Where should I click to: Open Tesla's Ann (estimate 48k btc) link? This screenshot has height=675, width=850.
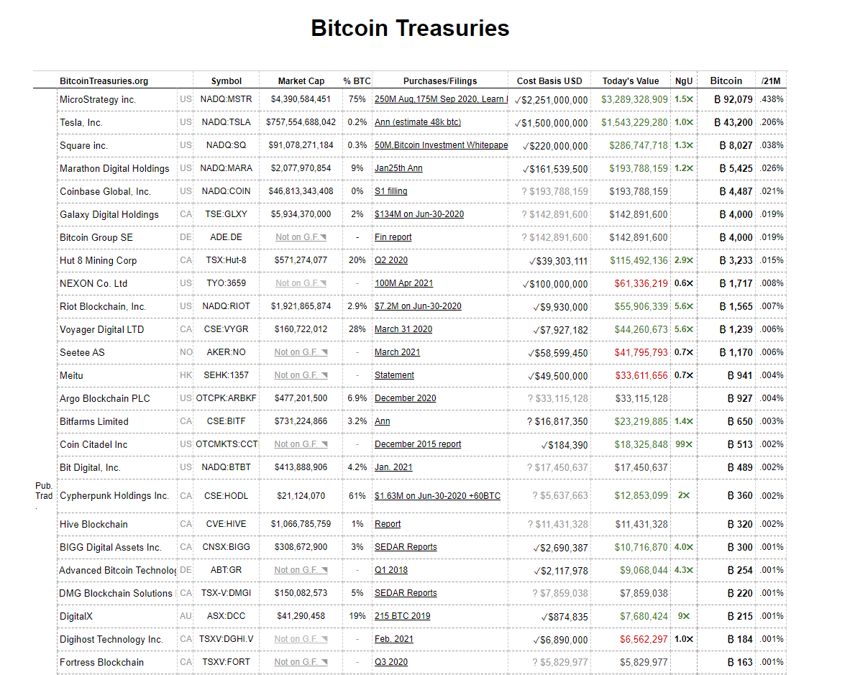[x=417, y=122]
